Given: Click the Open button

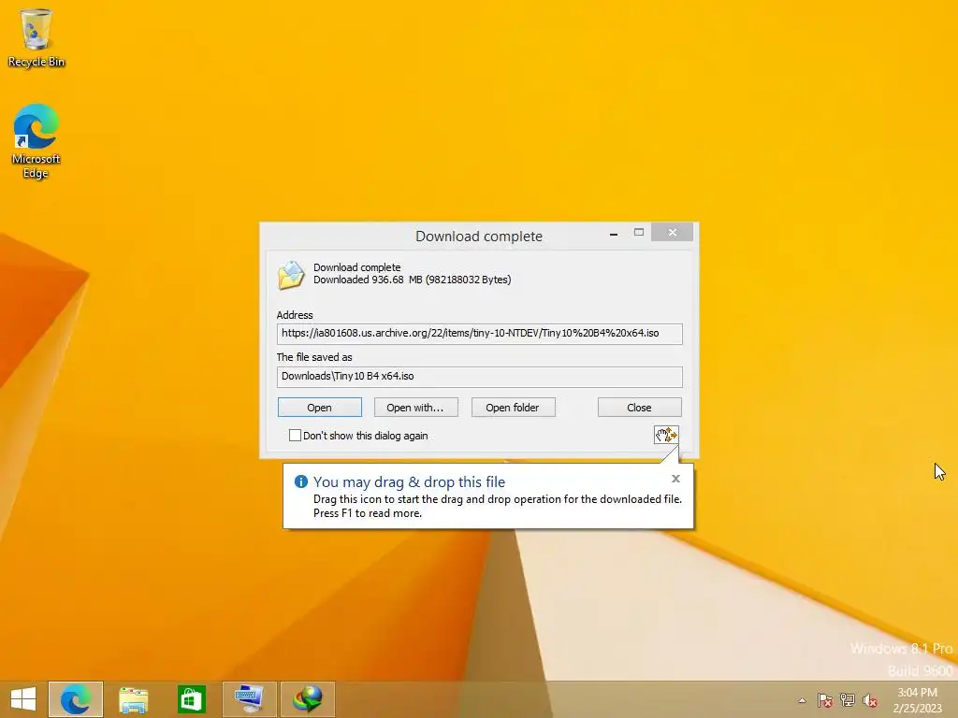Looking at the screenshot, I should tap(320, 408).
